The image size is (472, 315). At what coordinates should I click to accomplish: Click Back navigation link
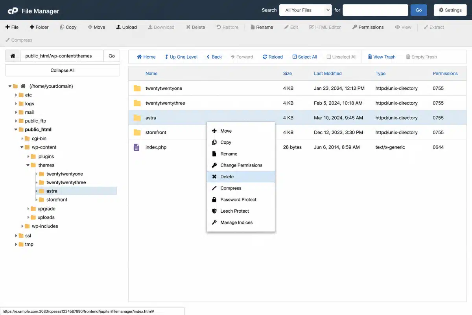214,57
